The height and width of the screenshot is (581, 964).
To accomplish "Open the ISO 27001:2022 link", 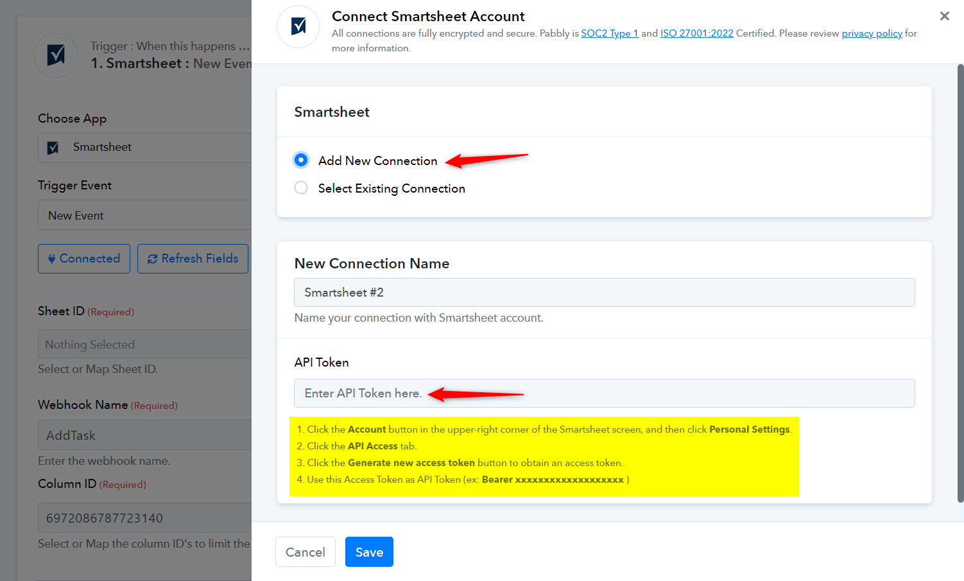I will point(696,33).
